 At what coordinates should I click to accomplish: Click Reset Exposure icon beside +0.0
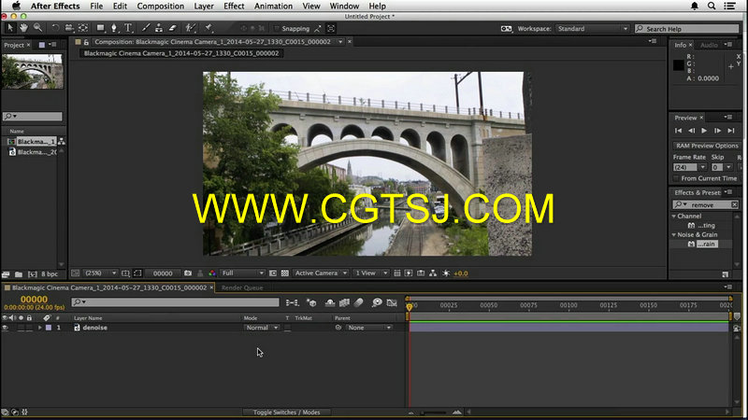click(446, 273)
